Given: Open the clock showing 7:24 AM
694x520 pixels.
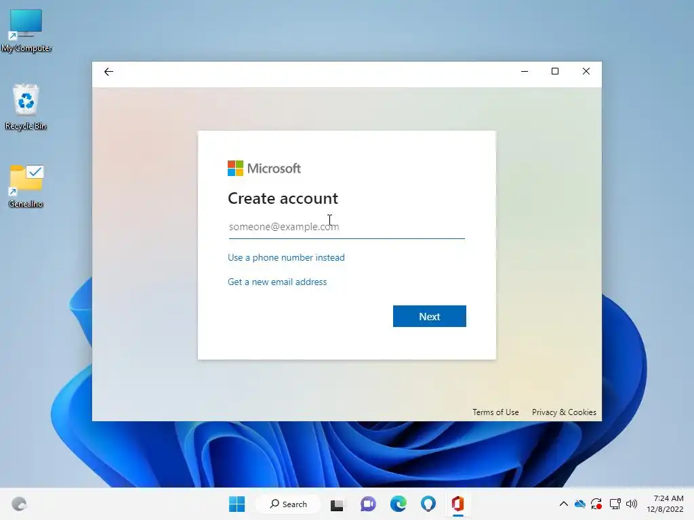Looking at the screenshot, I should point(665,504).
